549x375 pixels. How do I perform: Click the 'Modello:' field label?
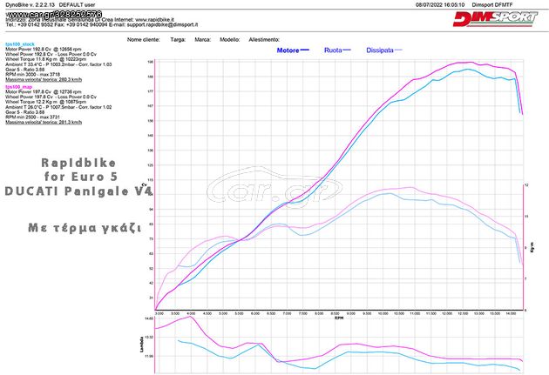(x=230, y=39)
